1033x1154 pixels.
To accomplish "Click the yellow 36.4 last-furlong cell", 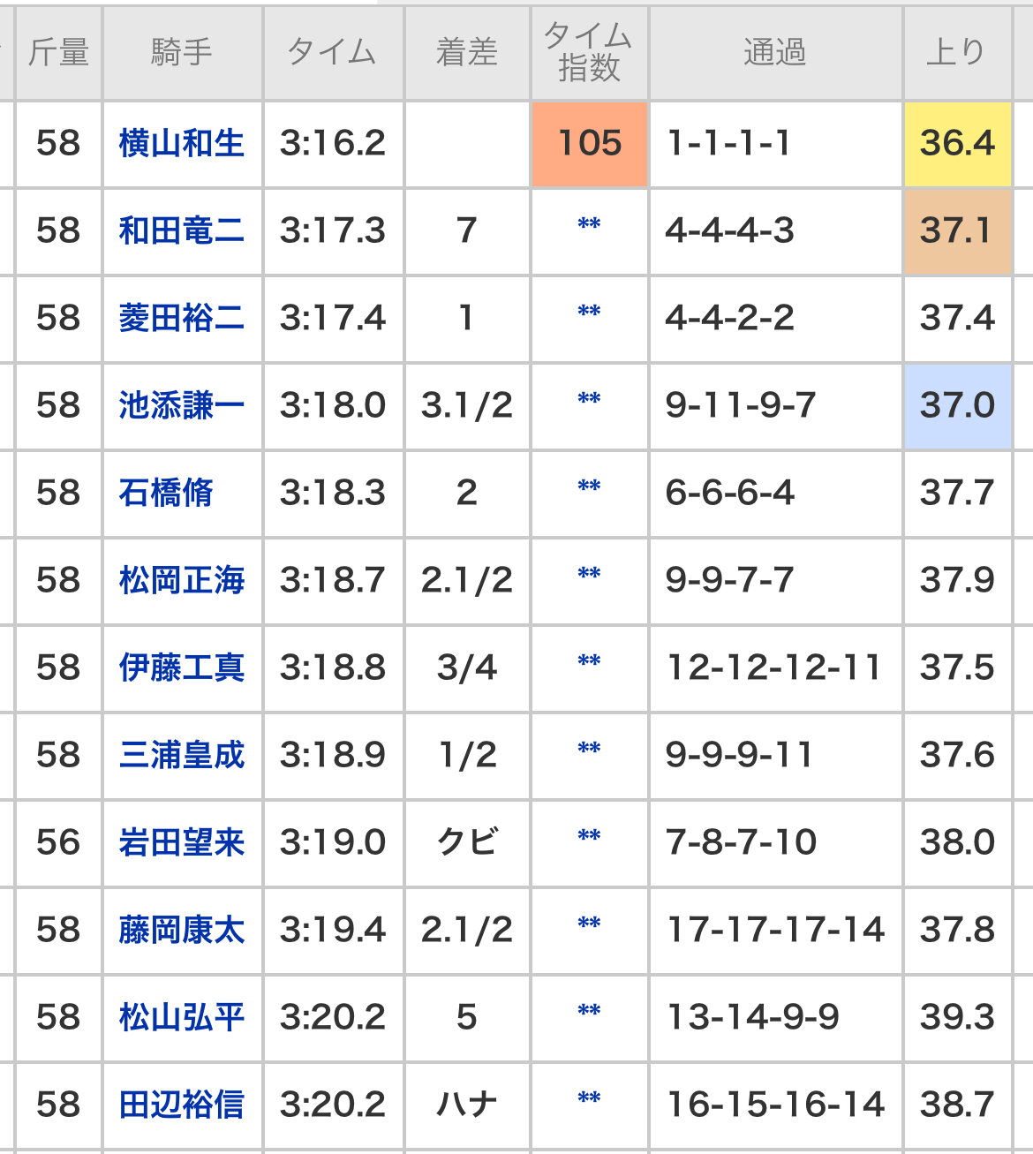I will [x=957, y=143].
